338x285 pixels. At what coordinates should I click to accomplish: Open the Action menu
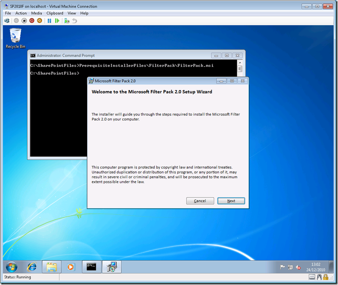click(x=21, y=13)
